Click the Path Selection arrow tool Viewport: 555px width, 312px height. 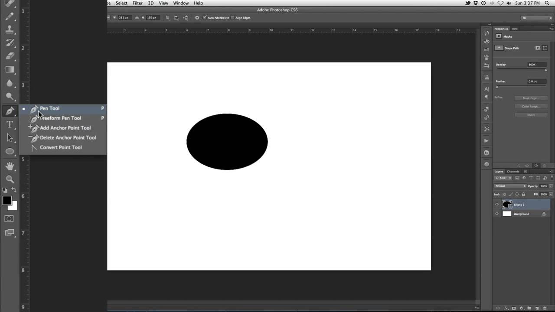point(10,138)
